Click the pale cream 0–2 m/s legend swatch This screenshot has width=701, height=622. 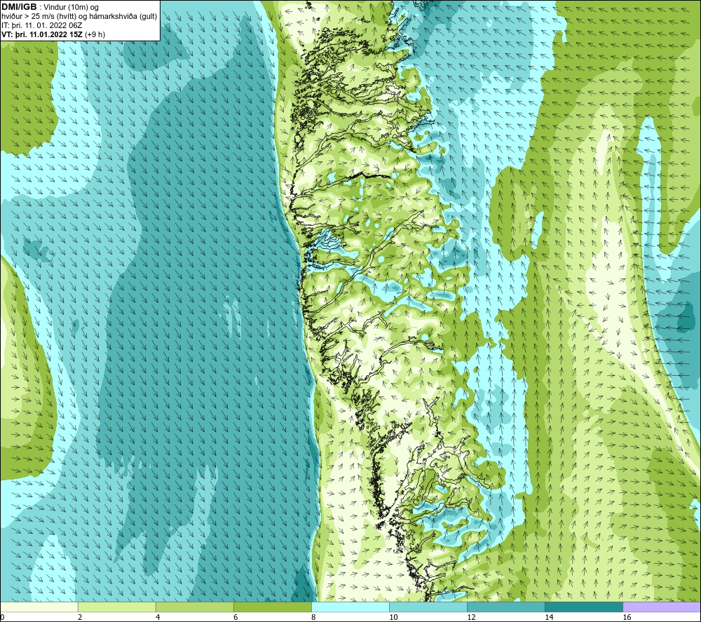click(39, 607)
